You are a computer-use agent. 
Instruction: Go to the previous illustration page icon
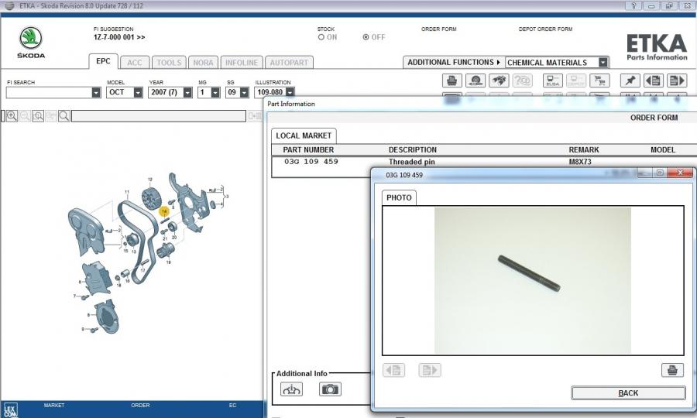[x=654, y=81]
